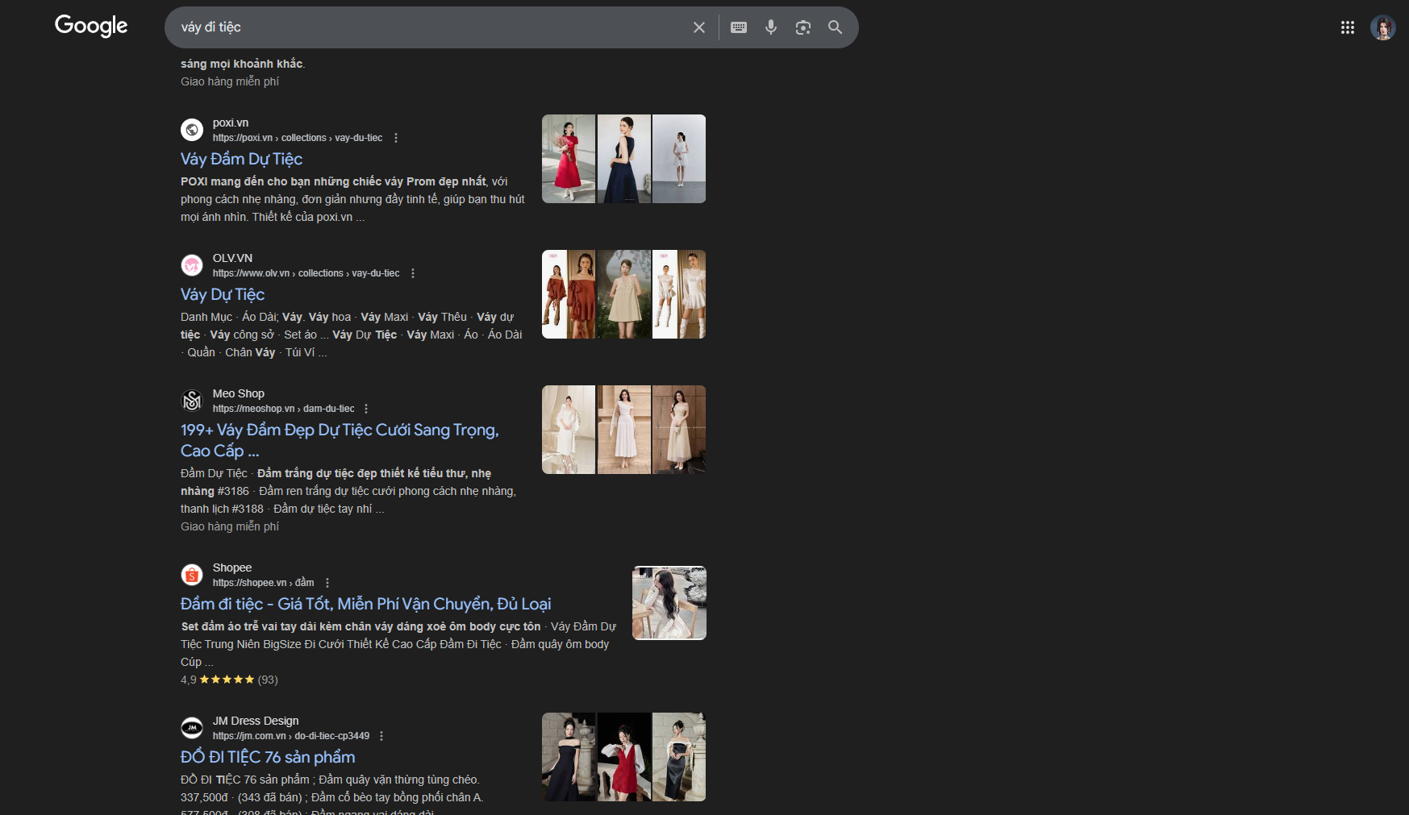The image size is (1409, 815).
Task: Open the on-screen keyboard input tool
Action: [738, 27]
